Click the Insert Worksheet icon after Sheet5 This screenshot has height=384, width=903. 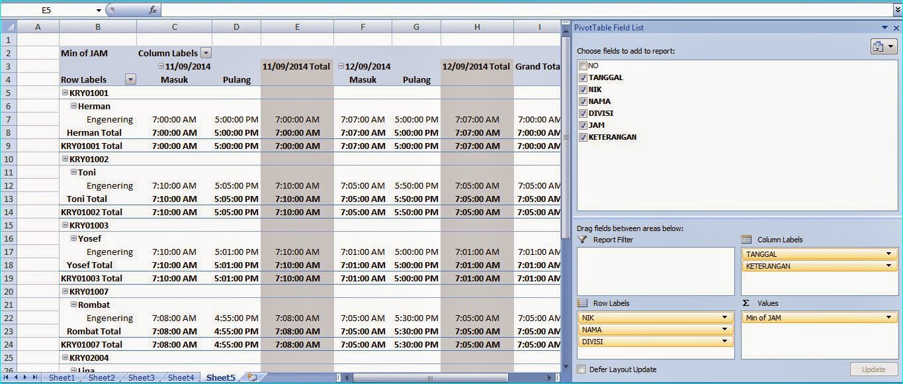pos(252,377)
